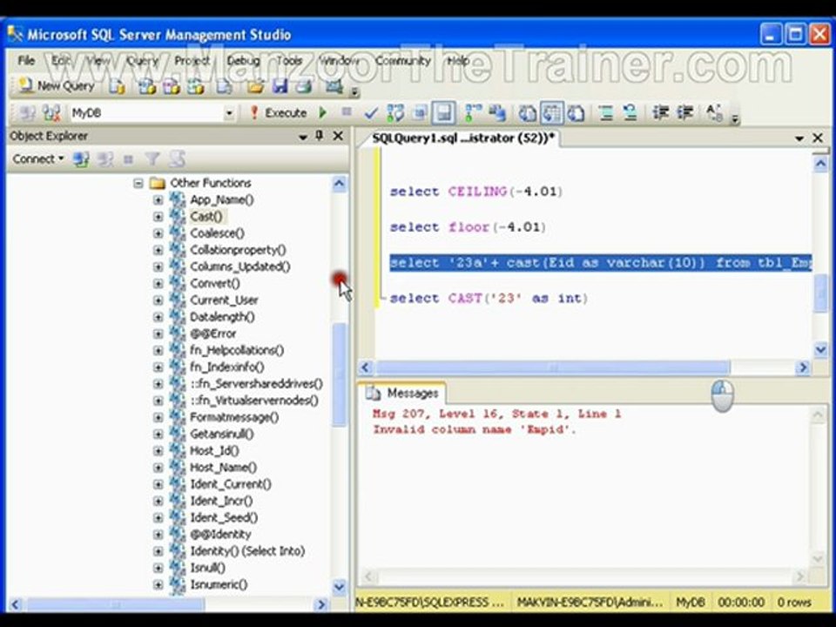Select the @@Identity function item
Screen dimensions: 836x627
tap(220, 534)
